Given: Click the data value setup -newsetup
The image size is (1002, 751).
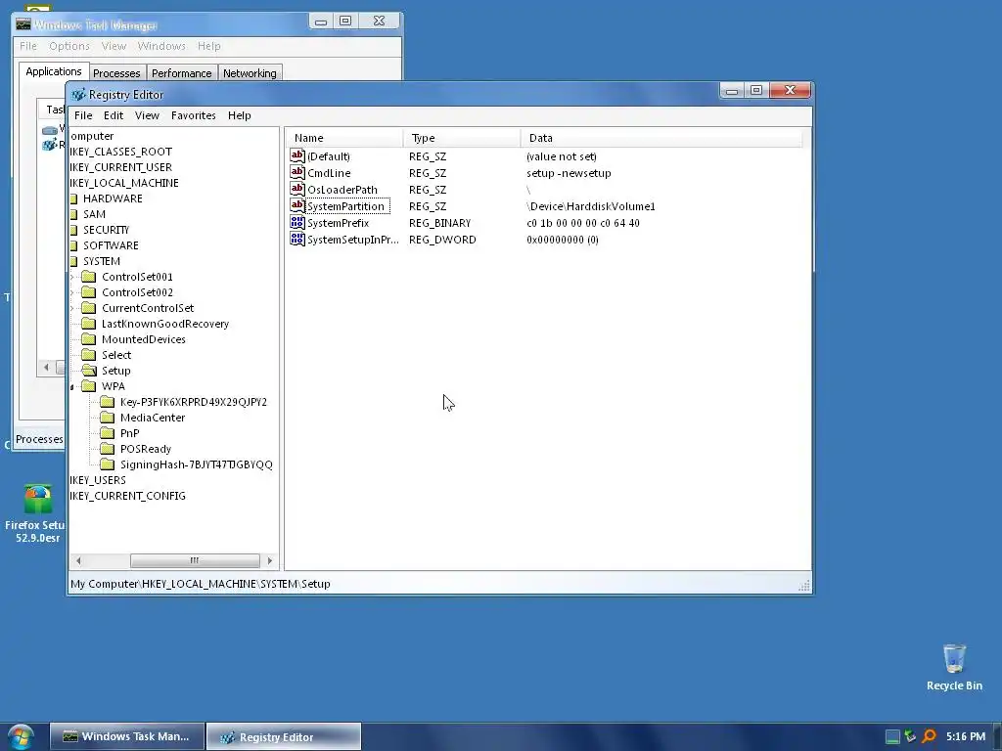Looking at the screenshot, I should point(569,173).
